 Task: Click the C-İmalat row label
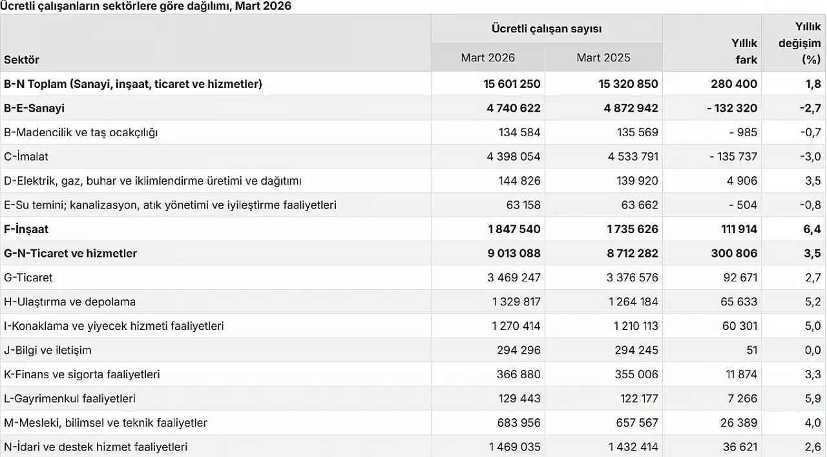pos(26,157)
